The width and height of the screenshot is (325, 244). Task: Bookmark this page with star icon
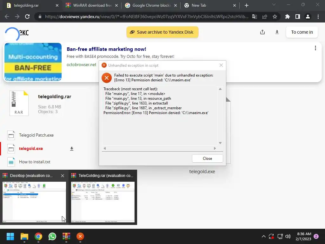[x=275, y=17]
